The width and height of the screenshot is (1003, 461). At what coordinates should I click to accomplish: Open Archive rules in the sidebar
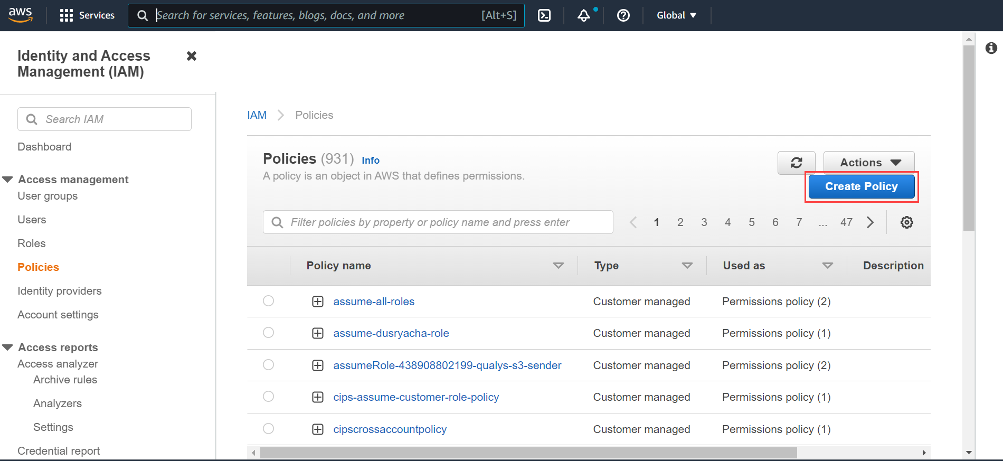click(65, 380)
